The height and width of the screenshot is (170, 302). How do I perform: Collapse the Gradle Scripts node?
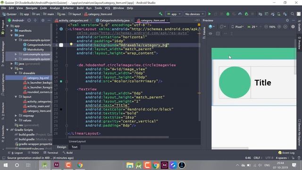[8, 130]
